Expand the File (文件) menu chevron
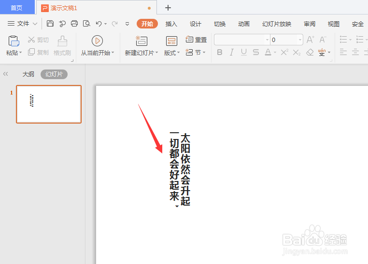Image resolution: width=368 pixels, height=264 pixels. point(35,24)
